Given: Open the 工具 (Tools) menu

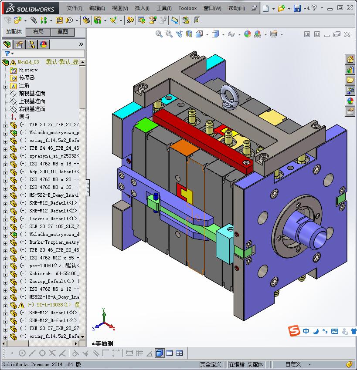Looking at the screenshot, I should point(164,8).
